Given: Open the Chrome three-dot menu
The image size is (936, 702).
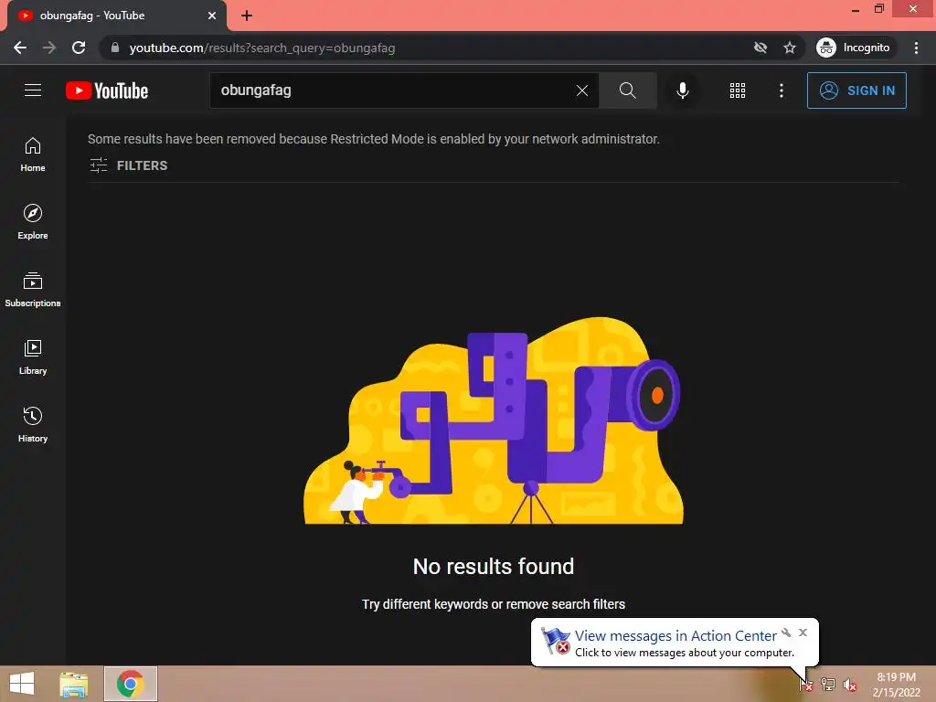Looking at the screenshot, I should [916, 48].
